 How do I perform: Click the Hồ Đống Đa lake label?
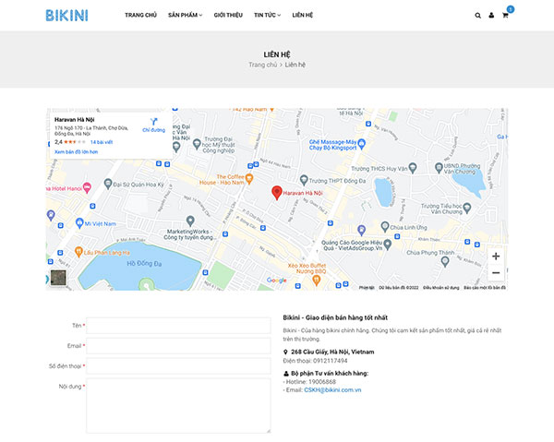pyautogui.click(x=144, y=263)
